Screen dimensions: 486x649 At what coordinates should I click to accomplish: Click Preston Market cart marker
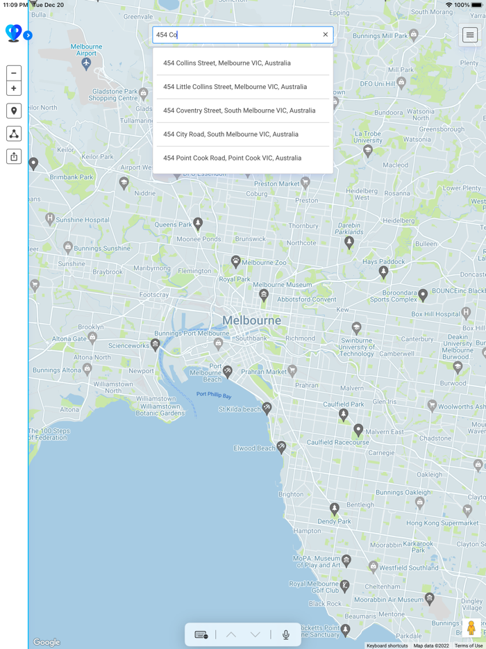pyautogui.click(x=305, y=183)
